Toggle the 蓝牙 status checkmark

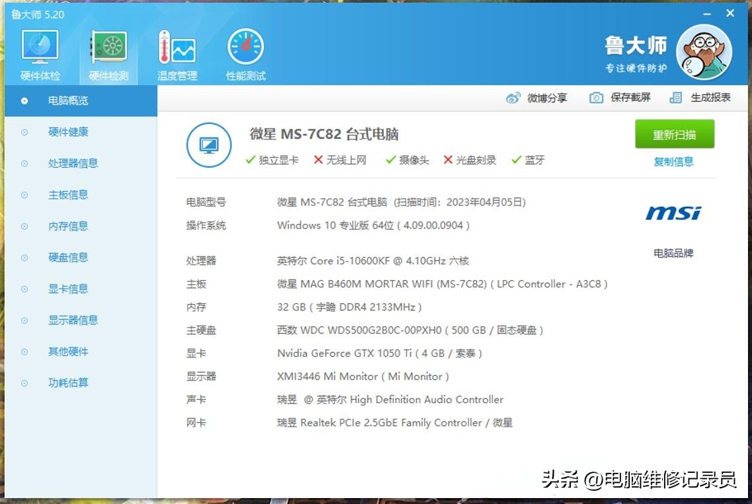pos(516,160)
